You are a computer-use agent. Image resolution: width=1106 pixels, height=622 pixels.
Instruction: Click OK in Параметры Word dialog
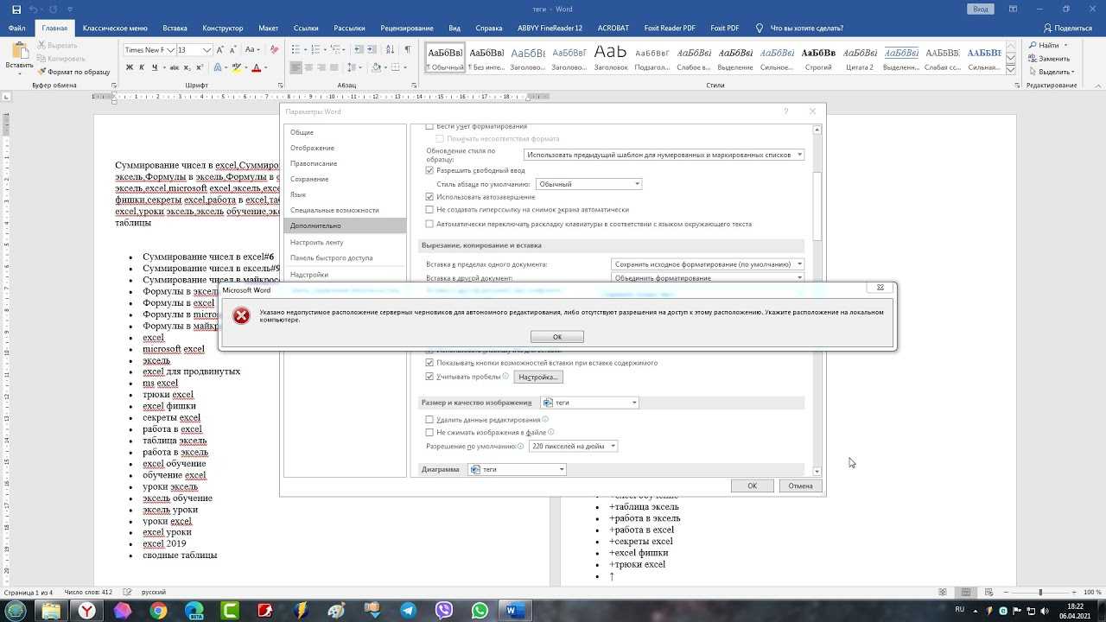[x=752, y=486]
